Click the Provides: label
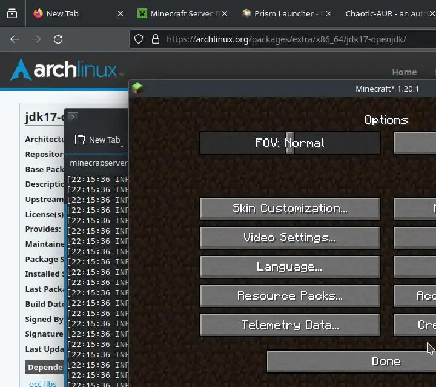The width and height of the screenshot is (436, 387). (x=43, y=229)
